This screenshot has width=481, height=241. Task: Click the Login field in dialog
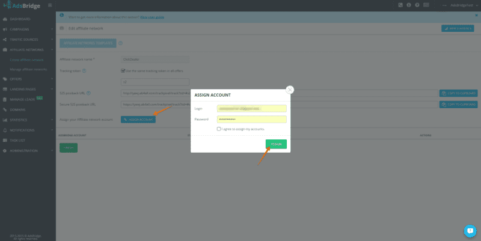click(x=251, y=109)
